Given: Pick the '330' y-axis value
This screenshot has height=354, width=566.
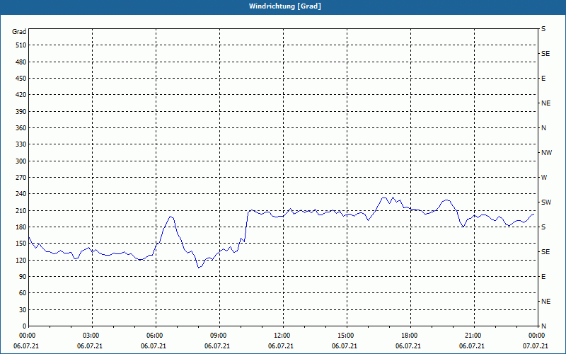Looking at the screenshot, I should [x=21, y=144].
